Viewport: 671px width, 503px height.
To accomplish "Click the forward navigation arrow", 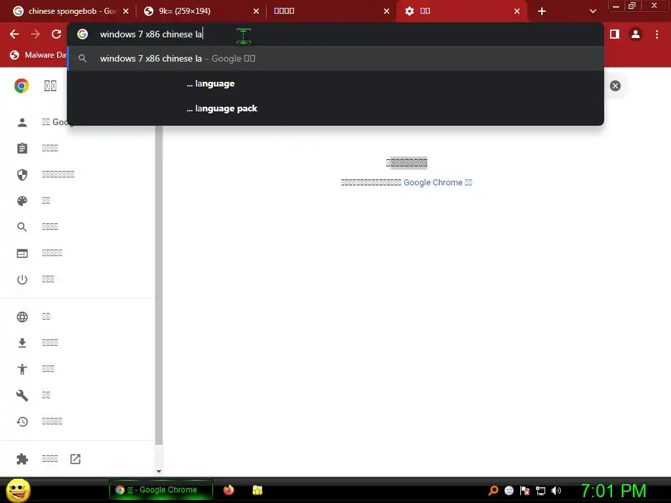I will click(35, 34).
